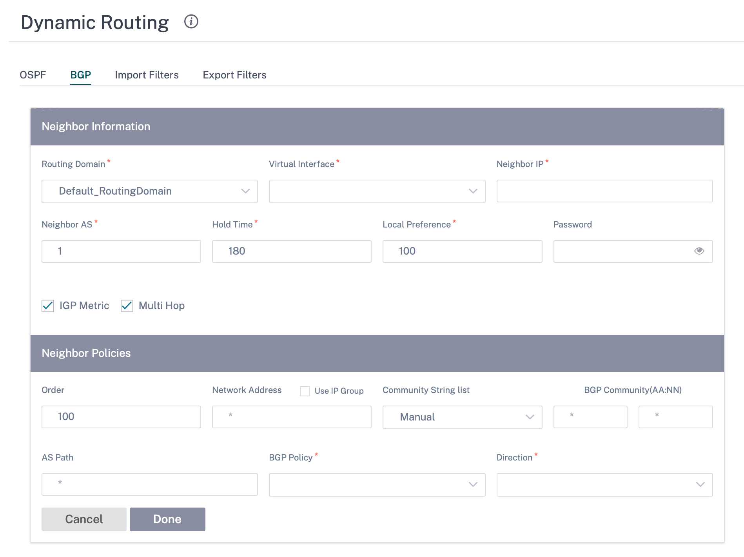Switch to the OSPF tab
The image size is (744, 557).
[x=33, y=75]
